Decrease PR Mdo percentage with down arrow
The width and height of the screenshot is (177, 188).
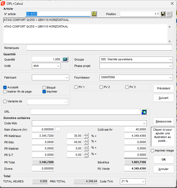click(x=86, y=144)
